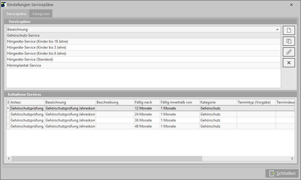Click the grid column chooser icon
Image resolution: width=301 pixels, height=180 pixels.
pos(8,102)
